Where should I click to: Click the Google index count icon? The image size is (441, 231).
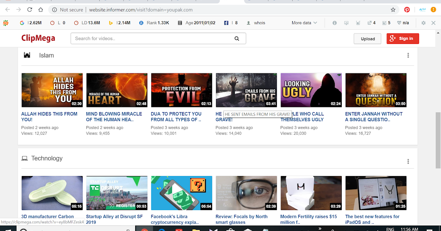coord(22,23)
